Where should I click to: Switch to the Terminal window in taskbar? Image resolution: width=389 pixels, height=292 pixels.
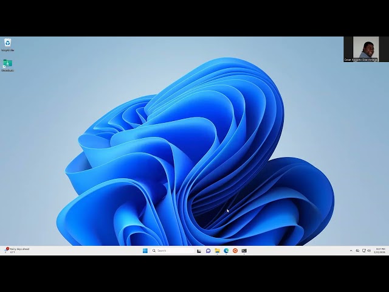click(244, 251)
